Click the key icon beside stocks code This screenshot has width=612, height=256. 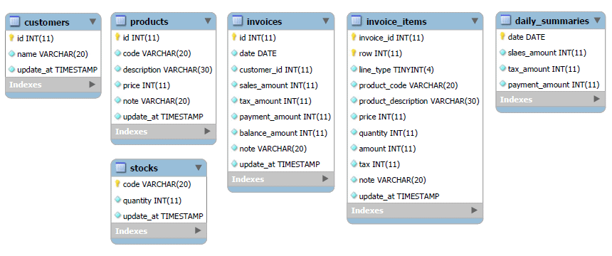117,183
